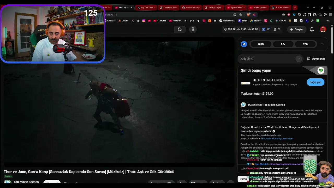Start voice search with the microphone icon
334x188 pixels.
coord(193,30)
